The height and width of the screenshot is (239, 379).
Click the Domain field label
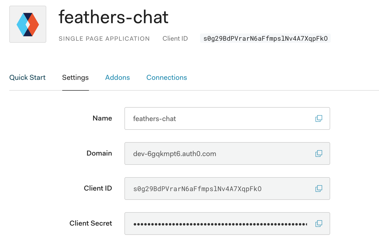(x=99, y=153)
